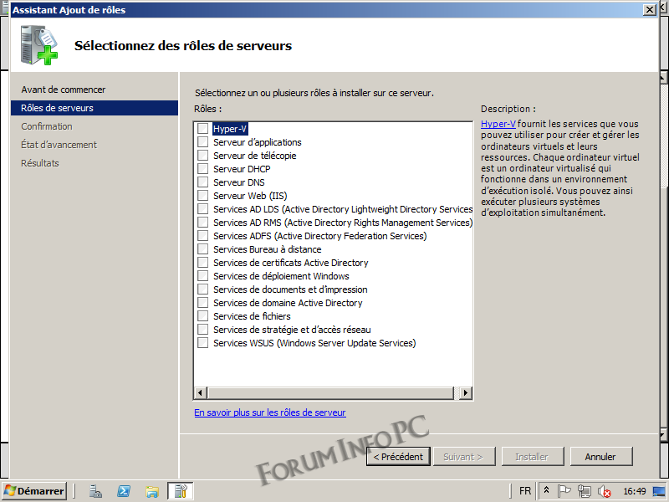Open the Démarrer start menu
Image resolution: width=669 pixels, height=502 pixels.
coord(34,491)
